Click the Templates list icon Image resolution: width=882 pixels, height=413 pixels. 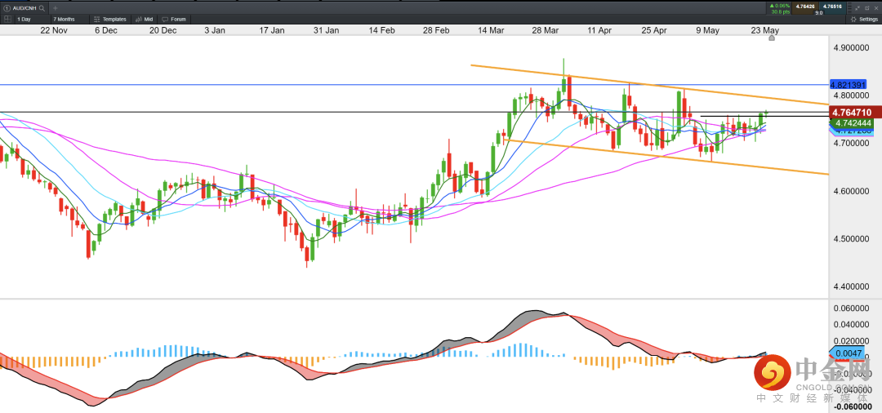[x=97, y=18]
